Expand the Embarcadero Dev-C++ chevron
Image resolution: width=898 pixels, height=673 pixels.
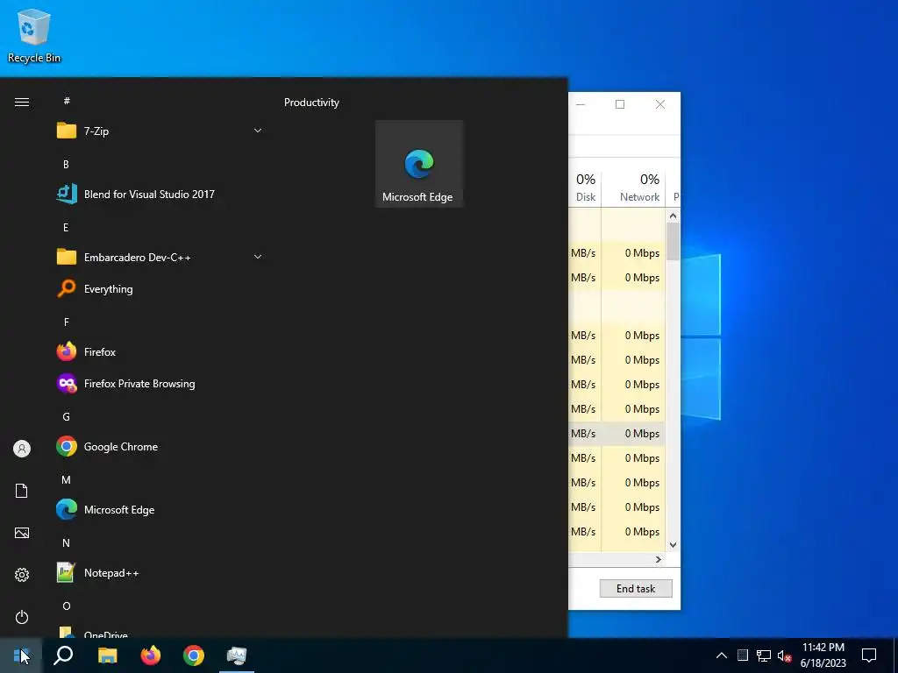(258, 257)
